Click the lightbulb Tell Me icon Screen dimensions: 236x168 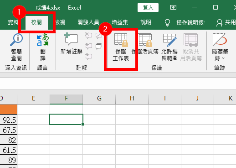[x=167, y=23]
